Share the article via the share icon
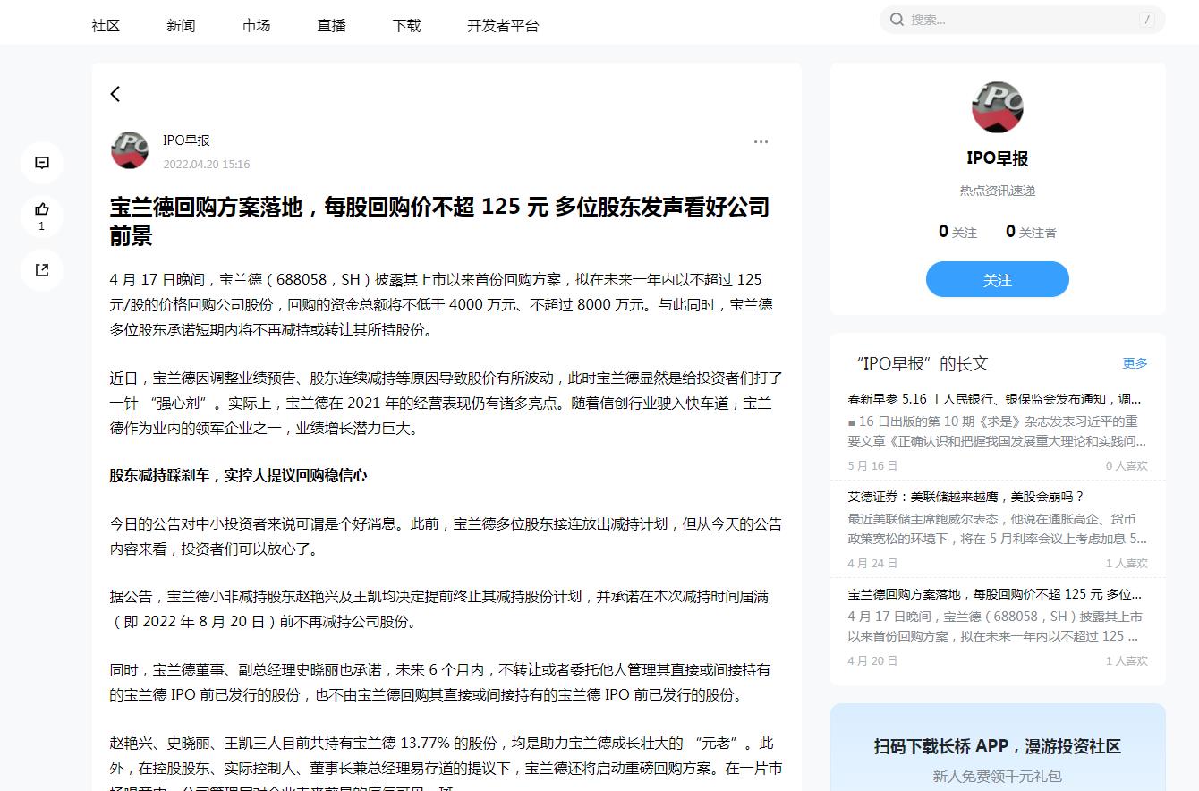Image resolution: width=1199 pixels, height=791 pixels. pyautogui.click(x=42, y=269)
